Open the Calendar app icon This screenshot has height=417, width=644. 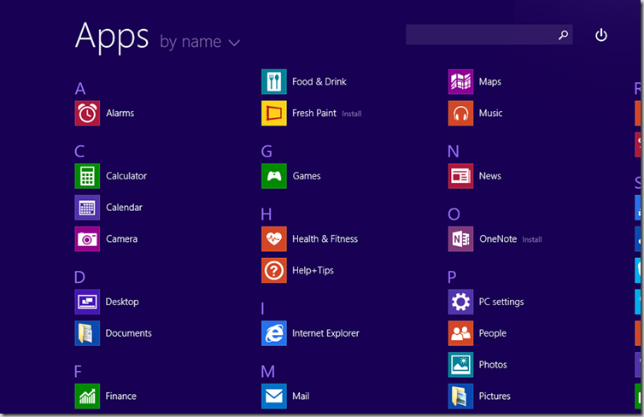point(87,208)
